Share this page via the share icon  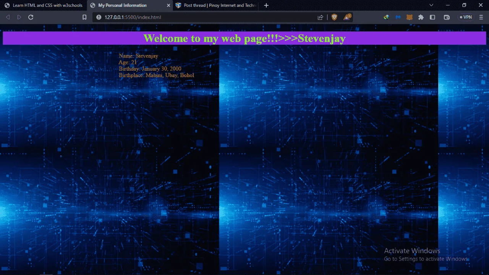pyautogui.click(x=321, y=17)
